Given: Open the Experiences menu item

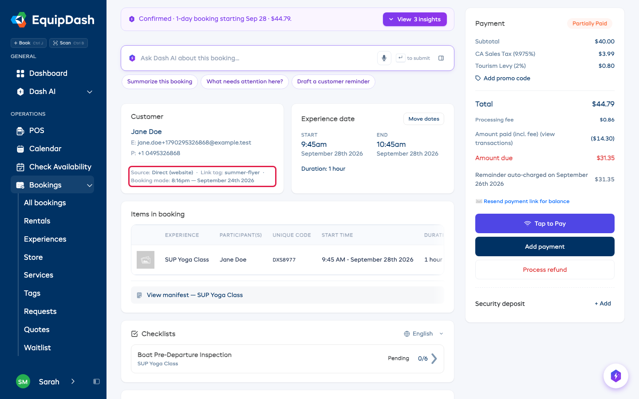Looking at the screenshot, I should pos(45,239).
